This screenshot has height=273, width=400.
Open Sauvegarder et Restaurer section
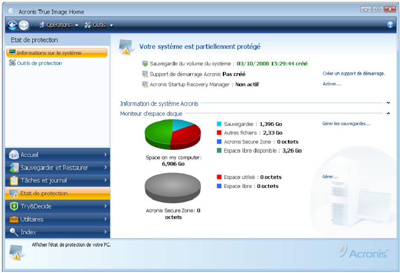[x=58, y=168]
